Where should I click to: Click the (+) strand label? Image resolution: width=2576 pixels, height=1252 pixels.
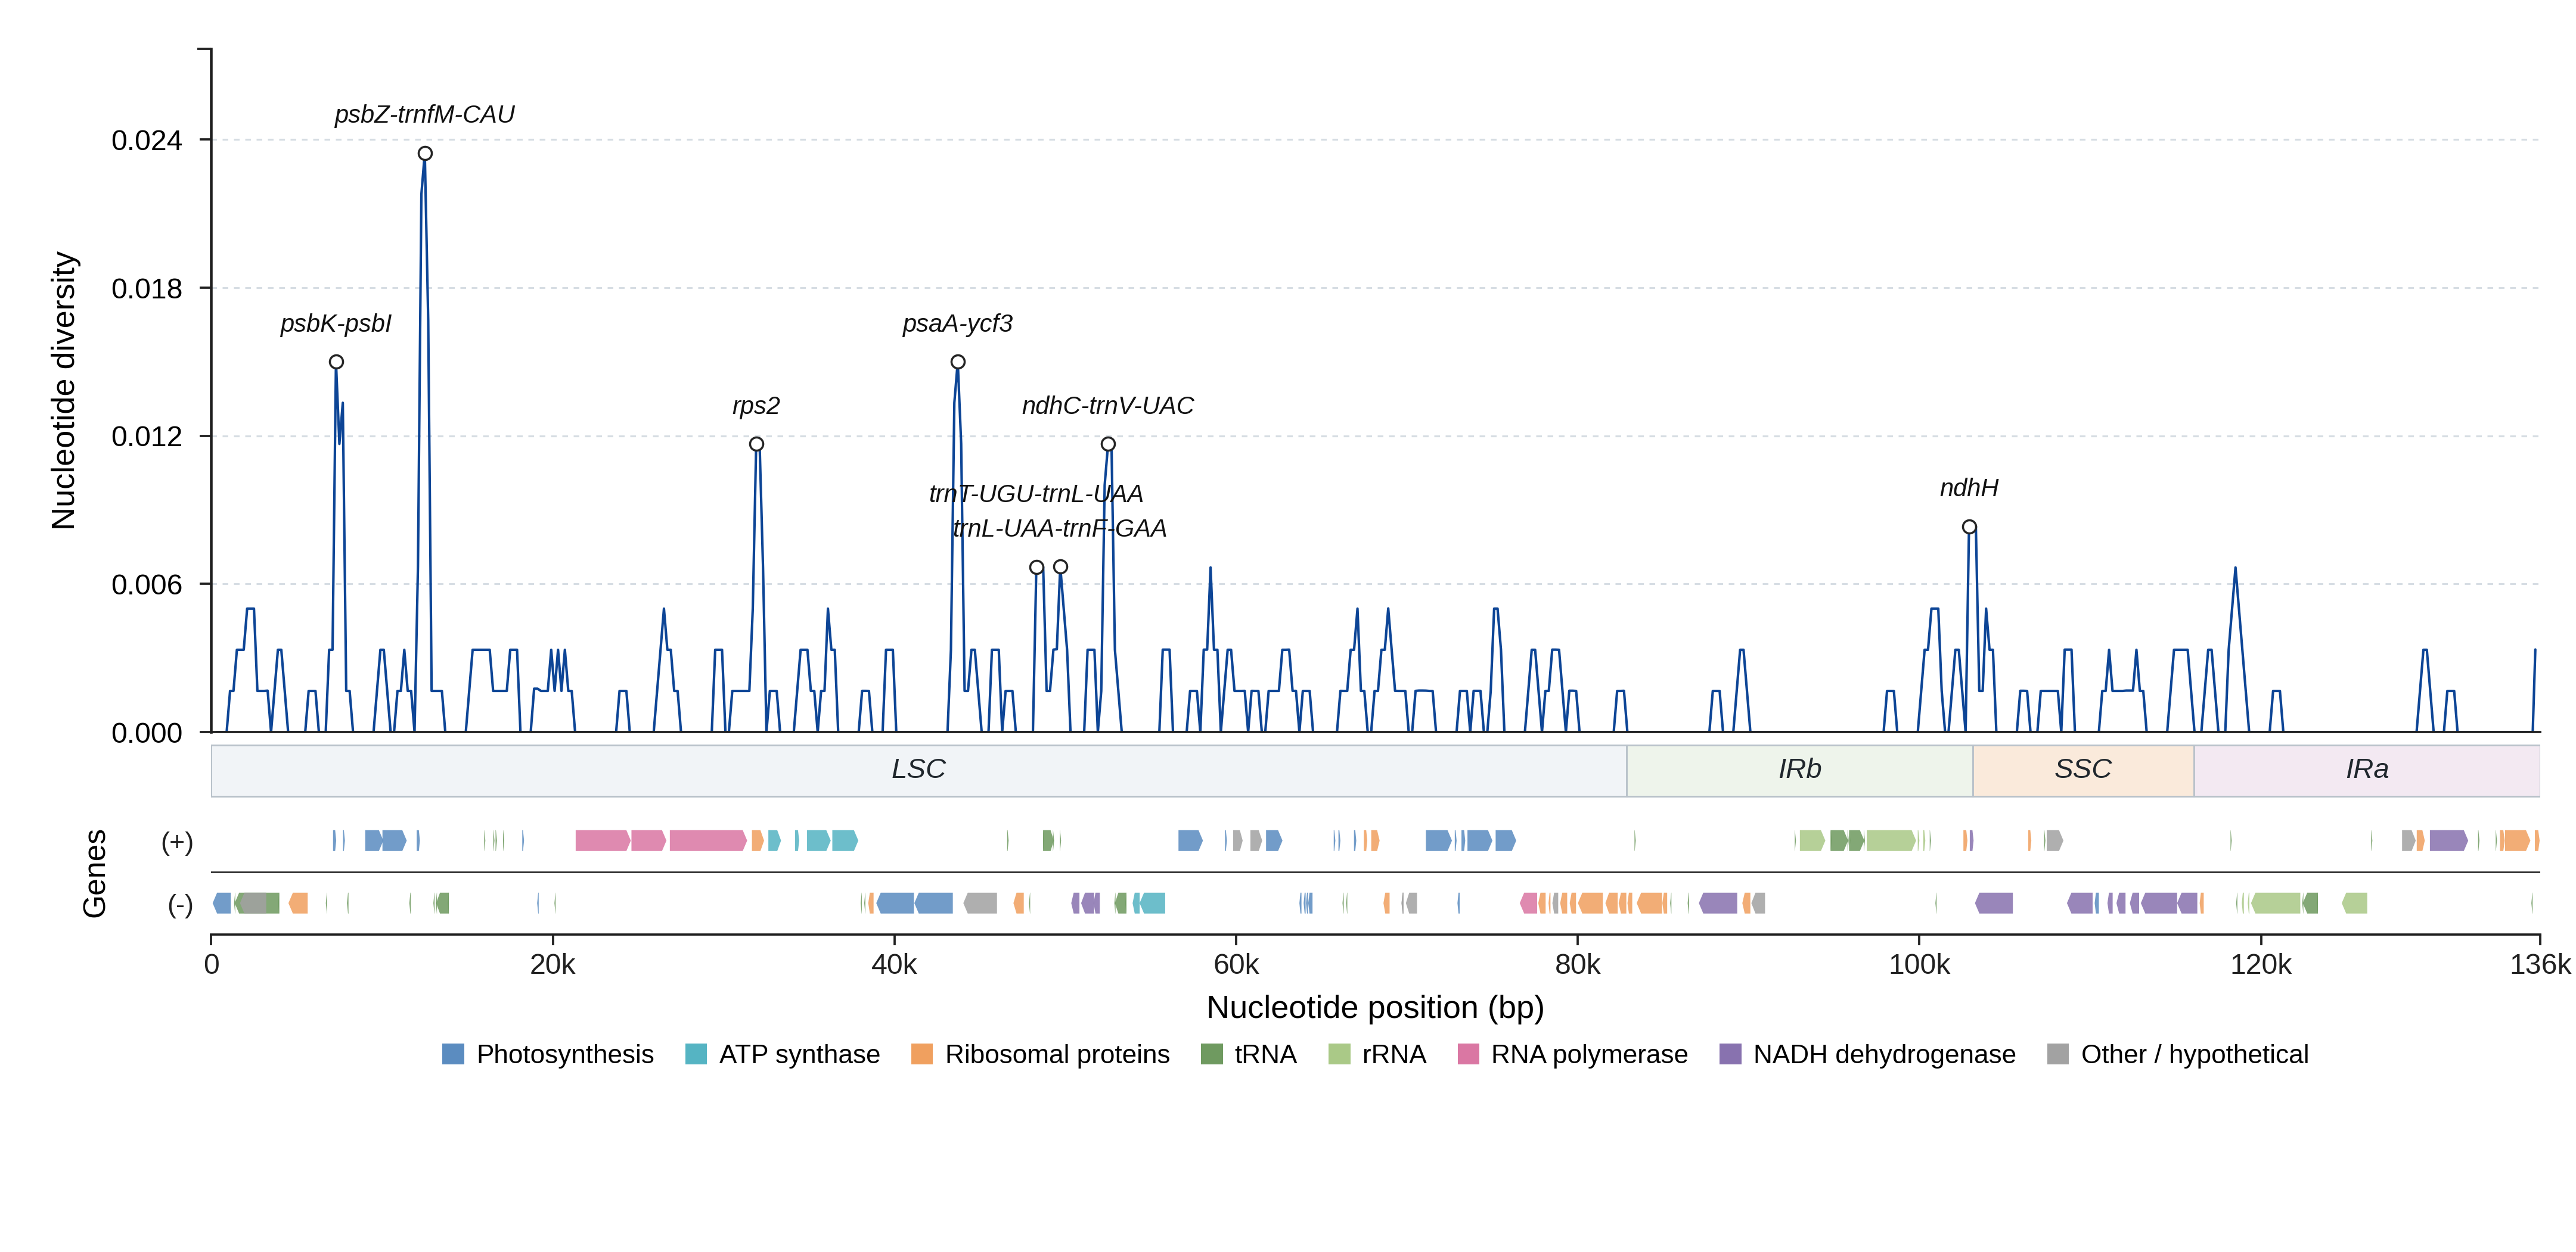tap(177, 842)
